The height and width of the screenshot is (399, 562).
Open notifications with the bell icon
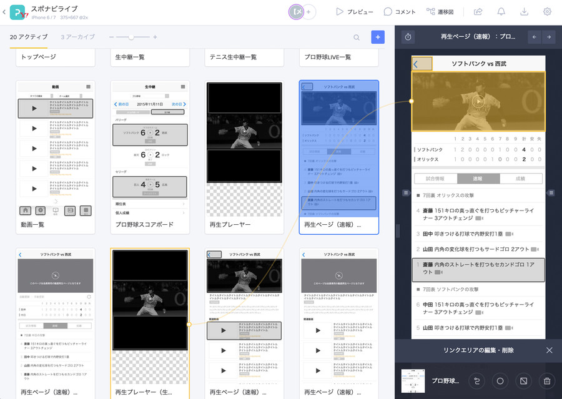click(501, 12)
